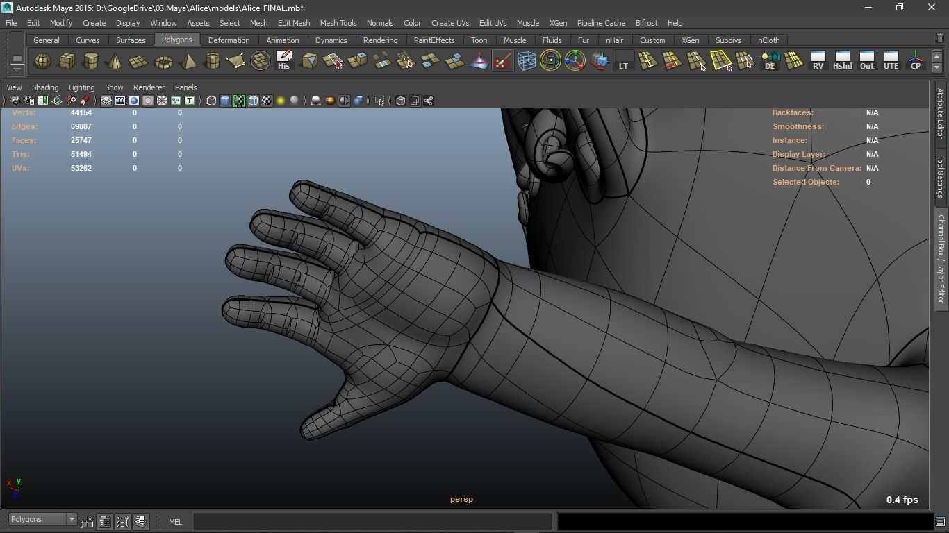Toggle X-ray display in panel toolbar
The image size is (949, 533).
[x=401, y=101]
